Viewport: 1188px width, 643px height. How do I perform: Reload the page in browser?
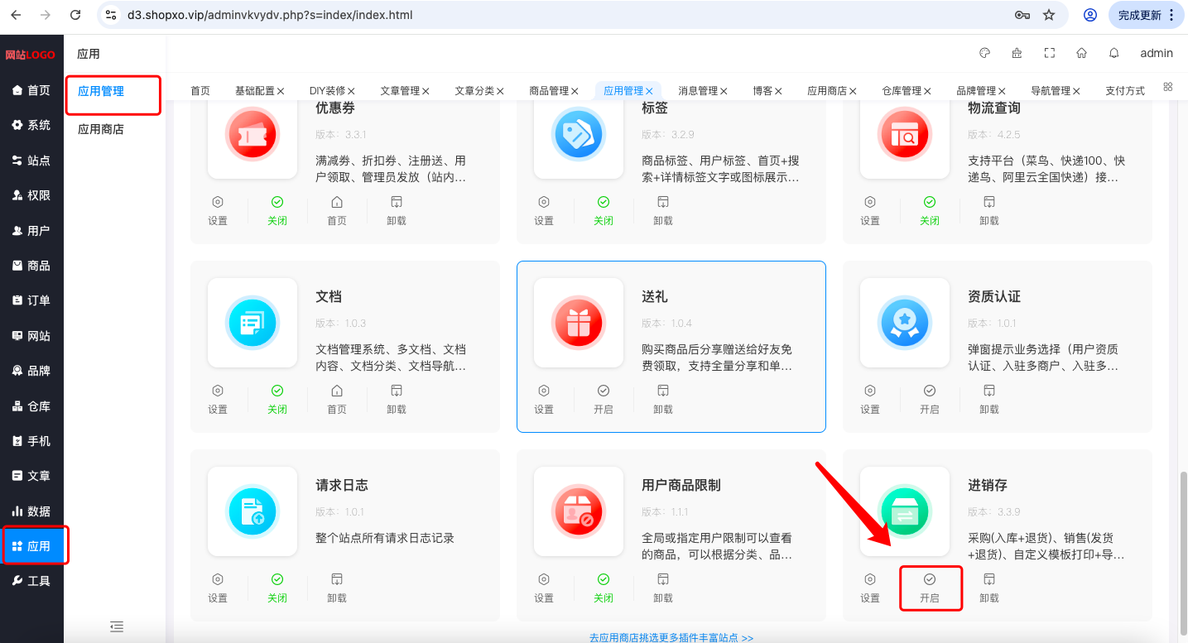coord(75,15)
